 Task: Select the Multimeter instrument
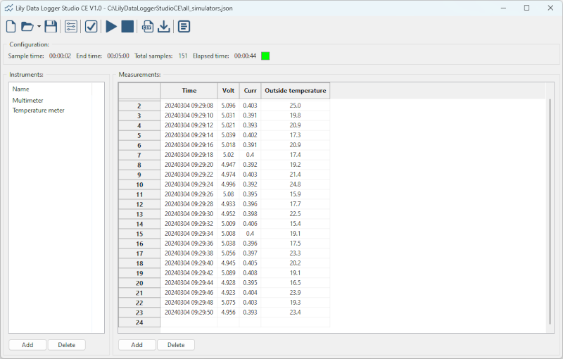[27, 101]
